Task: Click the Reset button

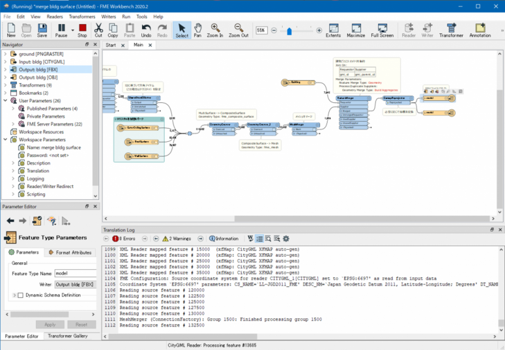Action: [81, 325]
